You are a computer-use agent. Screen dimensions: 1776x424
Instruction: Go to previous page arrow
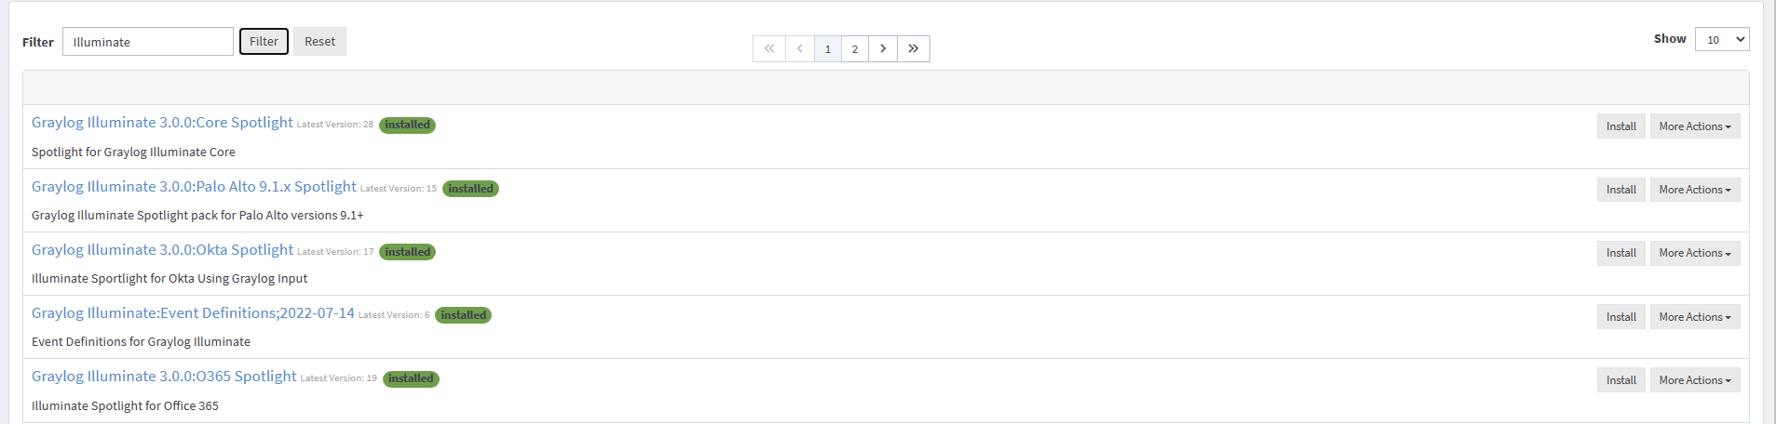tap(800, 49)
